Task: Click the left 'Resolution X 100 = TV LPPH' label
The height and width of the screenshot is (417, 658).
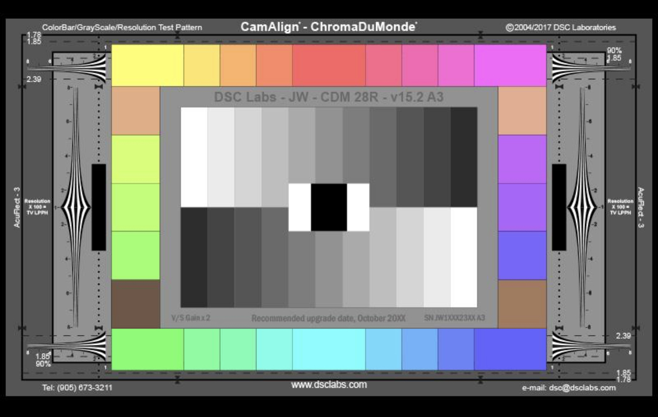Action: [x=37, y=207]
